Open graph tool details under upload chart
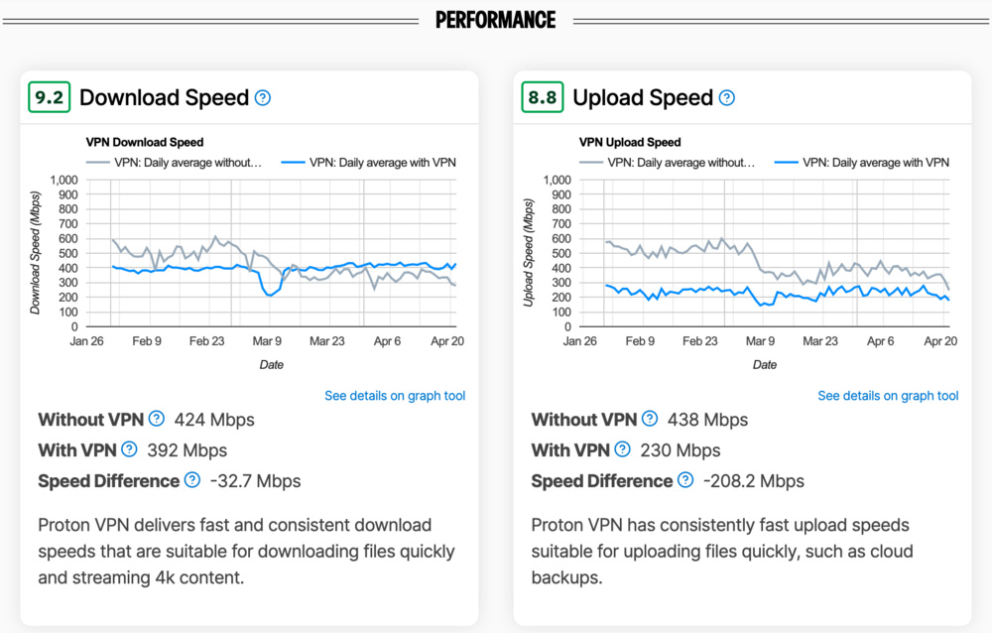The width and height of the screenshot is (992, 633). click(x=887, y=395)
